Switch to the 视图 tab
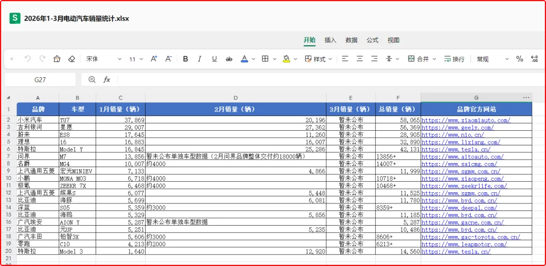Image resolution: width=546 pixels, height=266 pixels. pyautogui.click(x=393, y=40)
